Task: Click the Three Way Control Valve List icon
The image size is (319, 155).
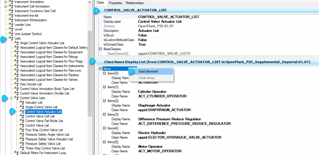Action: (22, 148)
